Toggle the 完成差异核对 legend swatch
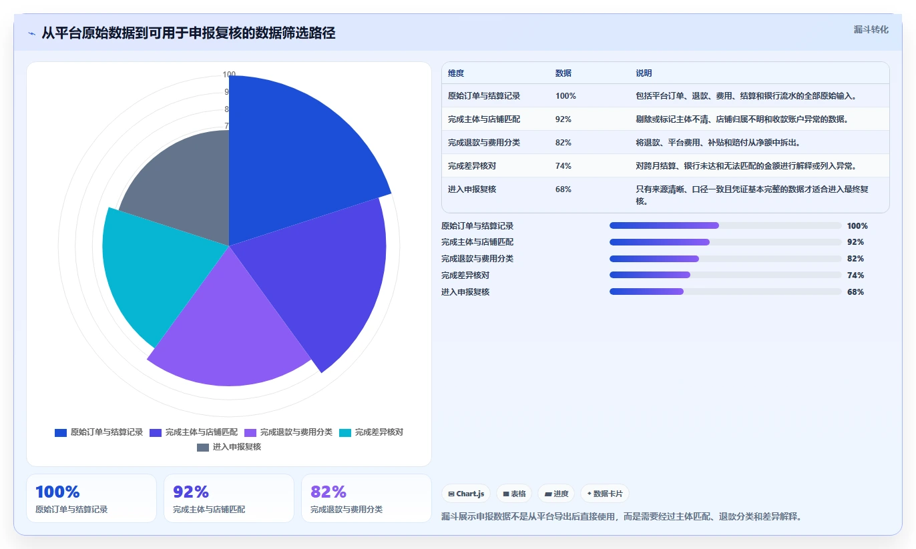Viewport: 916px width, 549px height. [x=345, y=432]
